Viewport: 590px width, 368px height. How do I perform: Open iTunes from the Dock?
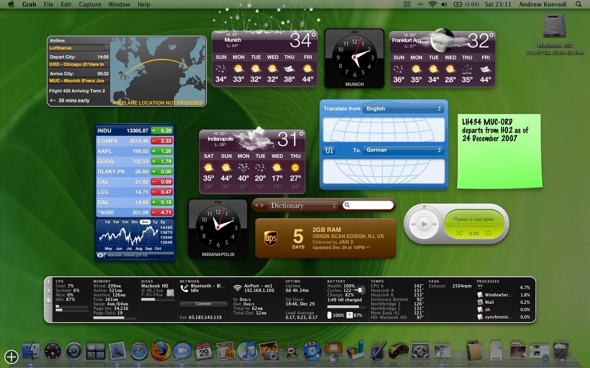point(247,351)
